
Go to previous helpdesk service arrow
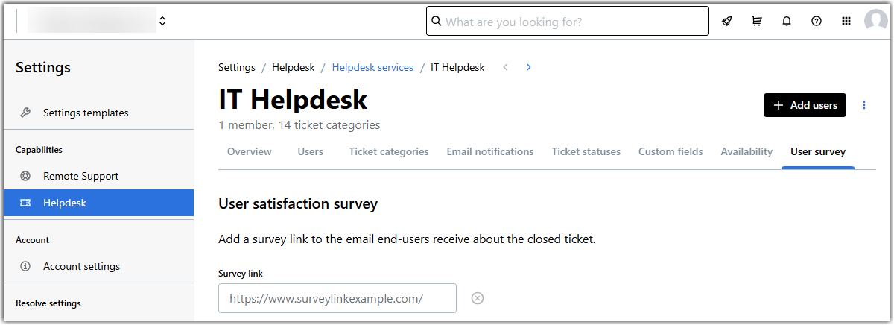[505, 67]
